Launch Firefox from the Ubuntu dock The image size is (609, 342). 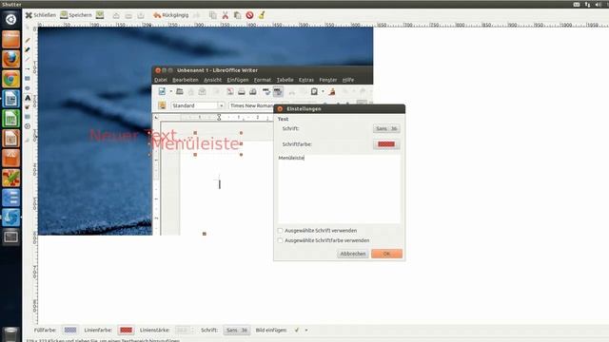(x=10, y=59)
